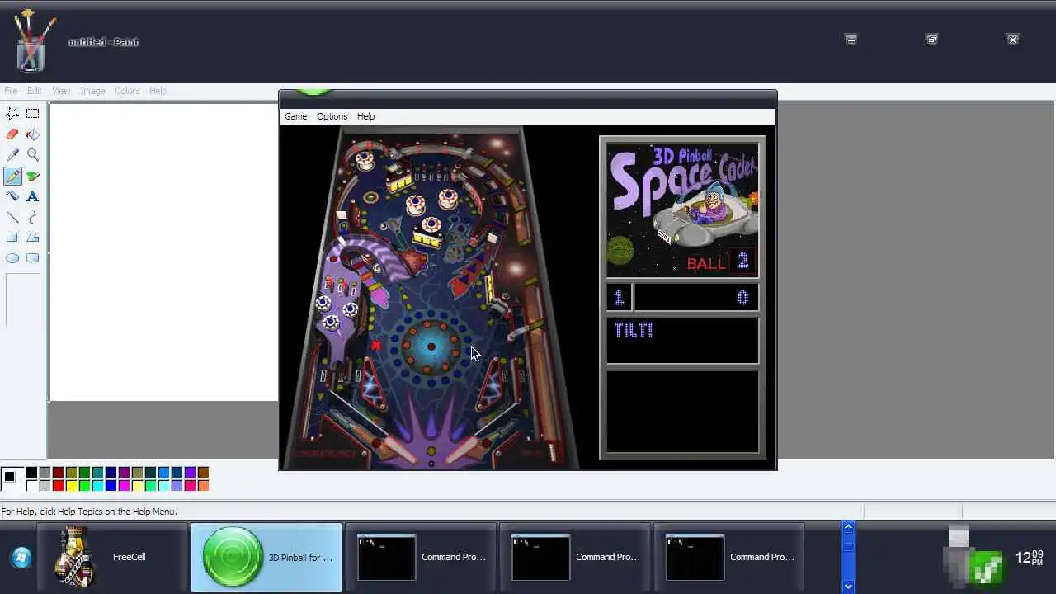Viewport: 1056px width, 594px height.
Task: Pick the dark red color swatch
Action: point(58,473)
